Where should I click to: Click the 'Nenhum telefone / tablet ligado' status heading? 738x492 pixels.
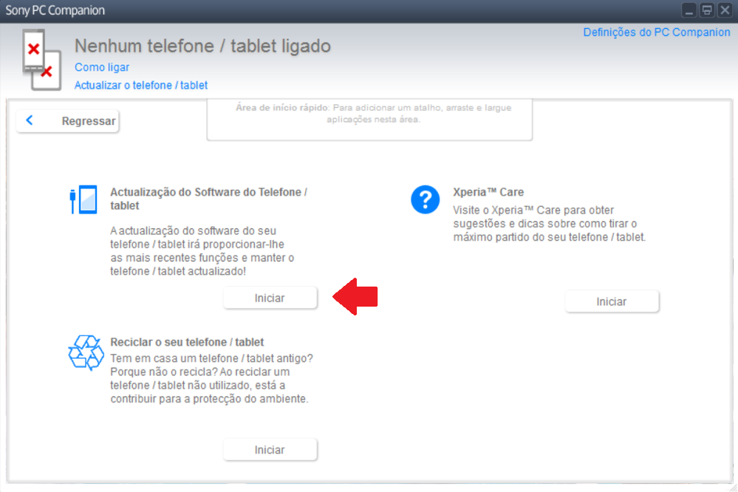click(202, 47)
